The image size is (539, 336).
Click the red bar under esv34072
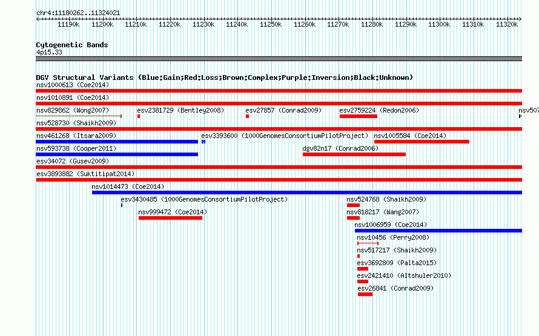coord(279,167)
